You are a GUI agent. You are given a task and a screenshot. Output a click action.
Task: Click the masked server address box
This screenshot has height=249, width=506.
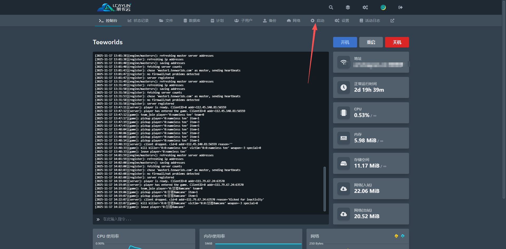[378, 65]
